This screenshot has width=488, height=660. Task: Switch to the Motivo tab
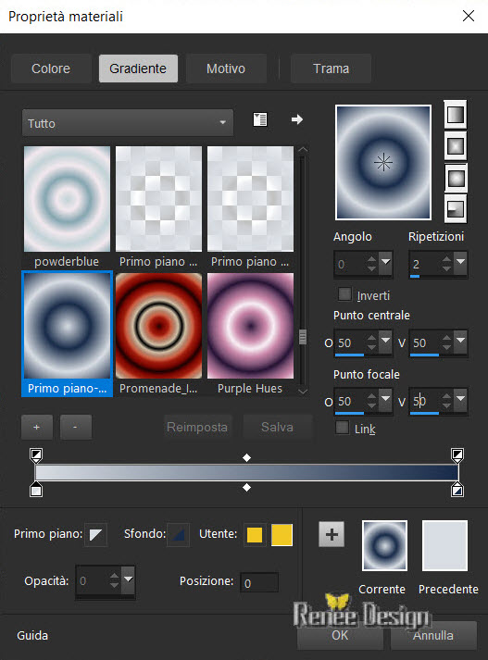(x=226, y=68)
